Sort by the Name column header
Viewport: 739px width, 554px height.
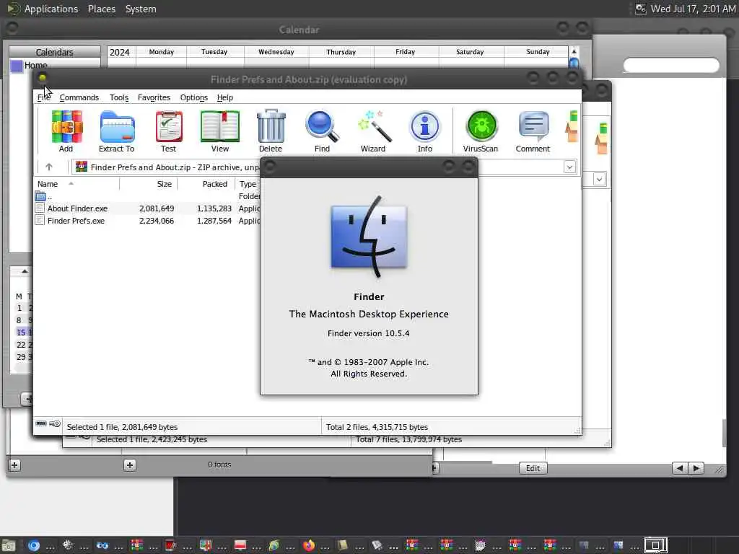click(76, 184)
